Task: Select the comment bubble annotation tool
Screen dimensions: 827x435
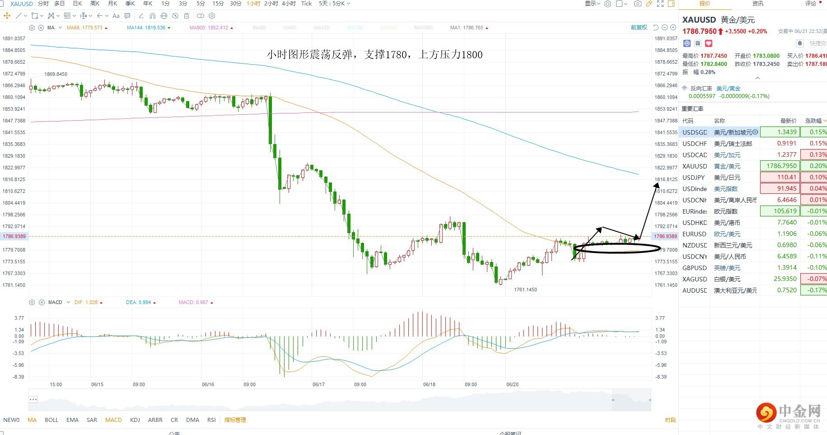Action: tap(127, 16)
